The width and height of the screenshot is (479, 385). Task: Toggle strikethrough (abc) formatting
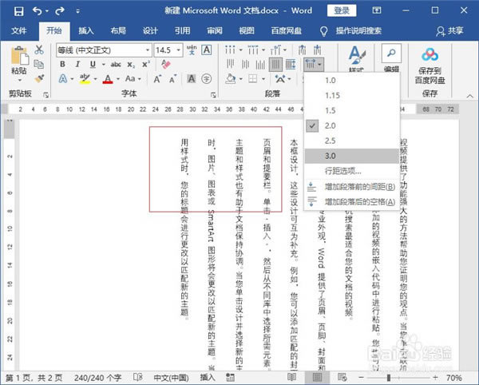click(x=116, y=64)
